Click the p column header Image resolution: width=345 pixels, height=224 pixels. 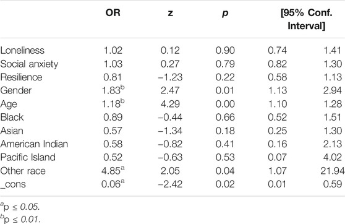click(x=225, y=14)
